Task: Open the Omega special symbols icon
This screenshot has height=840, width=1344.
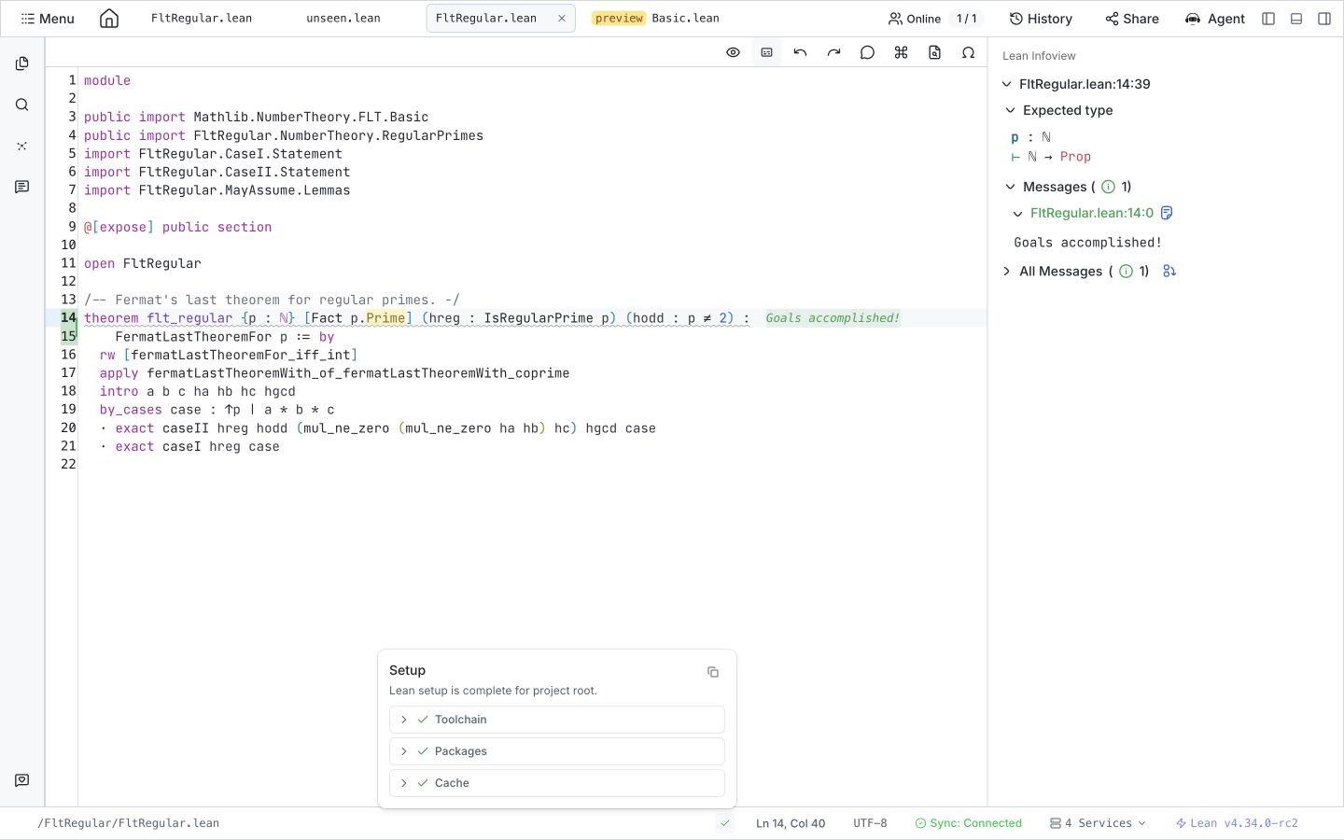Action: tap(969, 52)
